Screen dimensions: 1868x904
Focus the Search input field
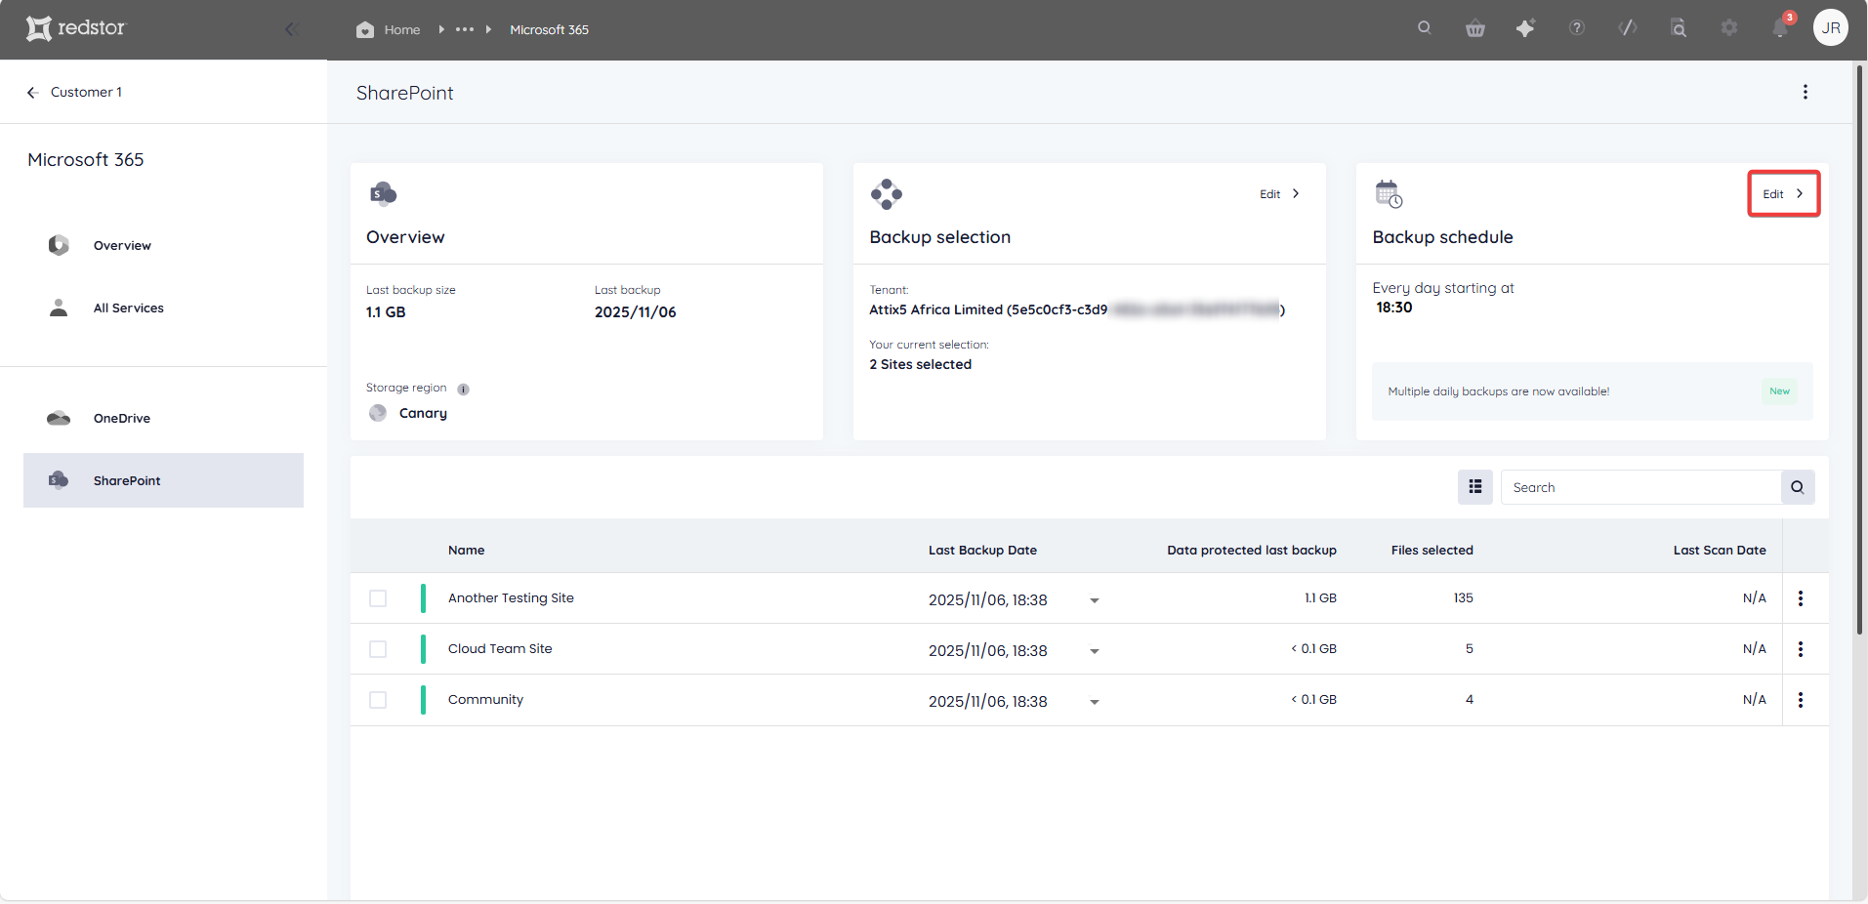(1641, 487)
